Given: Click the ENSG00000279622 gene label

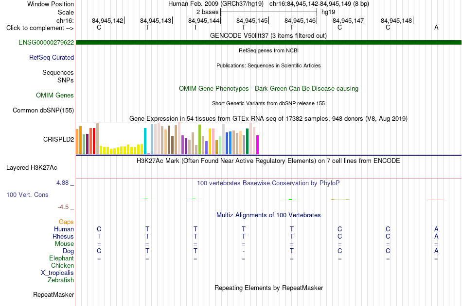Looking at the screenshot, I should pyautogui.click(x=46, y=42).
